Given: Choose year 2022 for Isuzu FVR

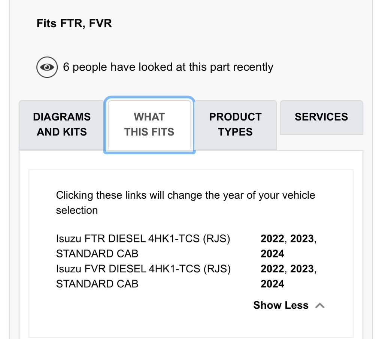Looking at the screenshot, I should coord(272,269).
